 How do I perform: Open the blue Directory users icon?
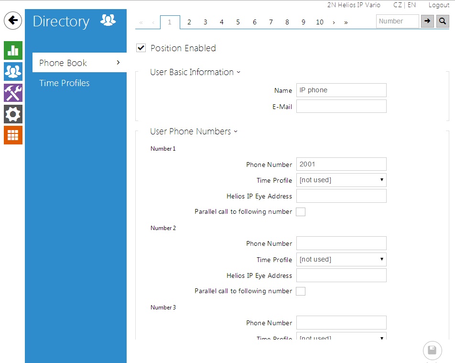13,72
